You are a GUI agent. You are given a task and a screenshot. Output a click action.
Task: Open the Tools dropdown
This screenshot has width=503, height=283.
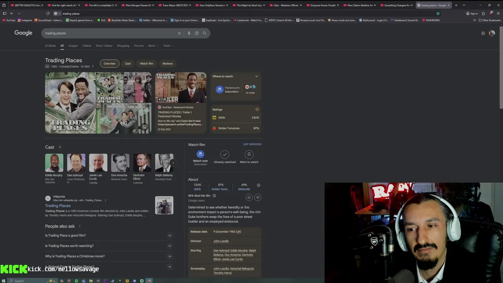[168, 46]
